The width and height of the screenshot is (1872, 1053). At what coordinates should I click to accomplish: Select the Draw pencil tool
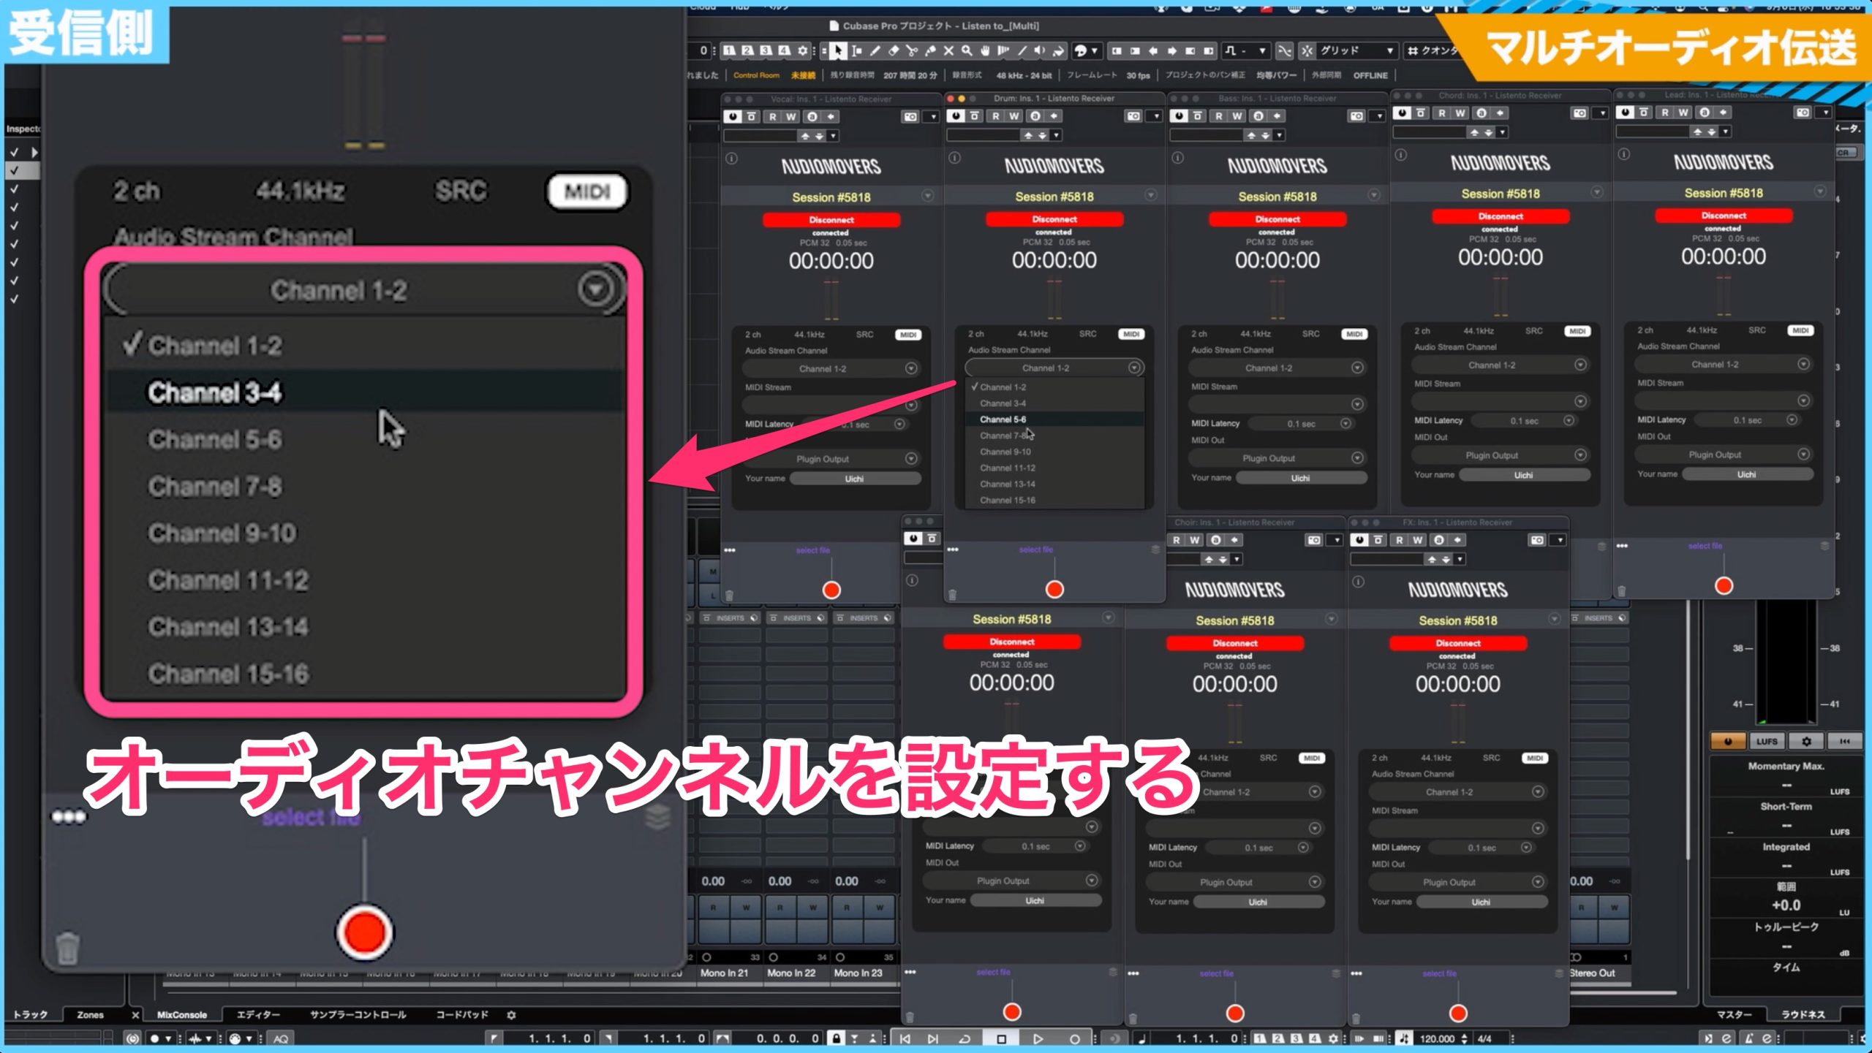(x=875, y=50)
